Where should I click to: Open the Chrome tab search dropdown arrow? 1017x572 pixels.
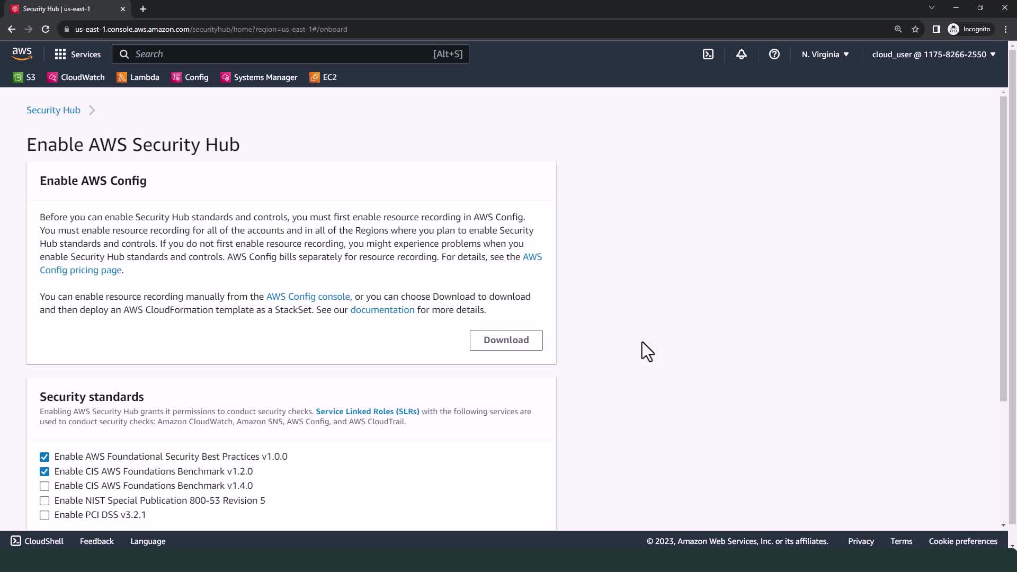[x=931, y=8]
